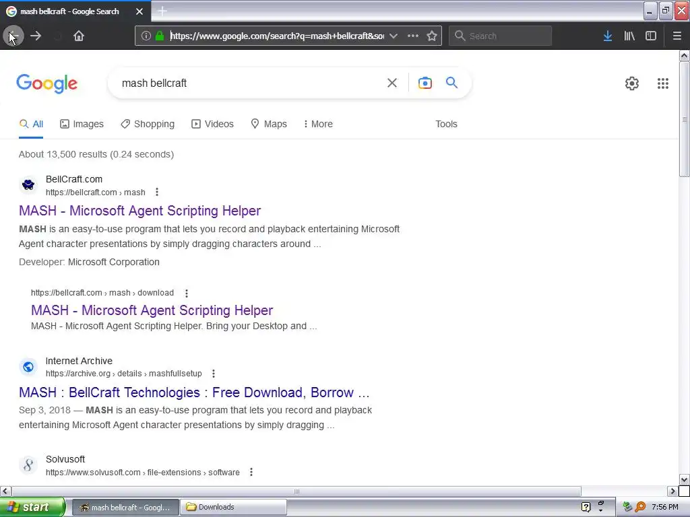Switch to Shopping results tab
The height and width of the screenshot is (517, 690).
coord(148,124)
